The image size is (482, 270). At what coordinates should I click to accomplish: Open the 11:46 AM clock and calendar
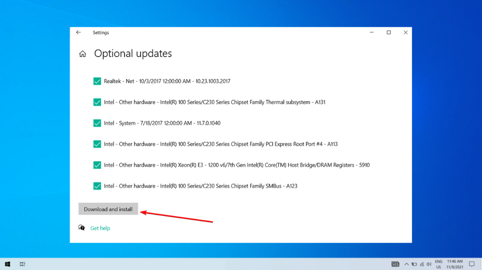click(455, 264)
